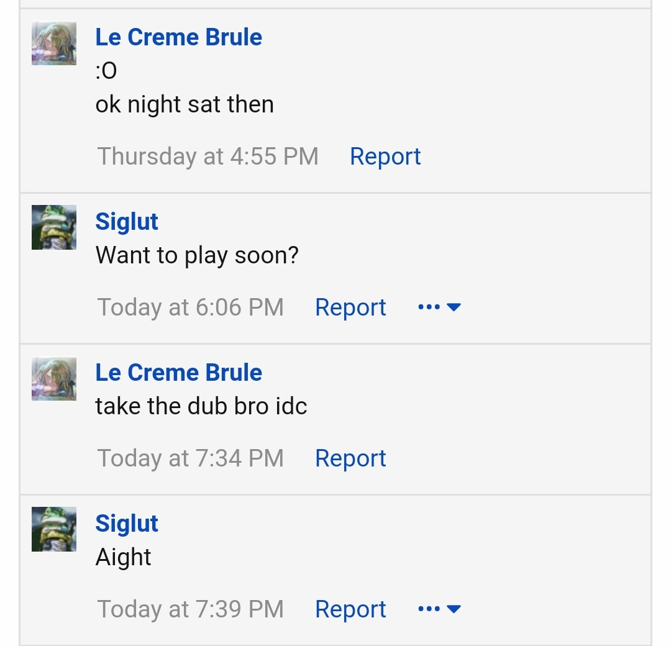Select the Today at 7:39 PM timestamp
Viewport: 671px width, 646px height.
[x=191, y=609]
